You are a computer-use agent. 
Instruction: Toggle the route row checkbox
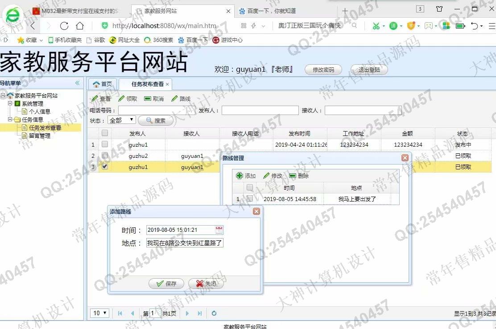click(250, 199)
